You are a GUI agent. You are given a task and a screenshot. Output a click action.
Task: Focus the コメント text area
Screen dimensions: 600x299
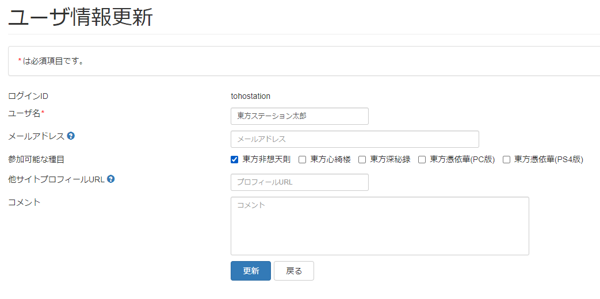tap(379, 225)
